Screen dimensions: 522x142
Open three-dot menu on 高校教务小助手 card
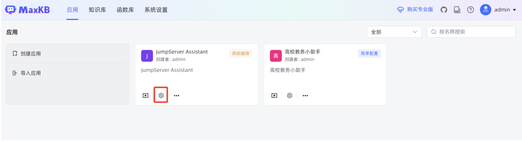[x=305, y=96]
